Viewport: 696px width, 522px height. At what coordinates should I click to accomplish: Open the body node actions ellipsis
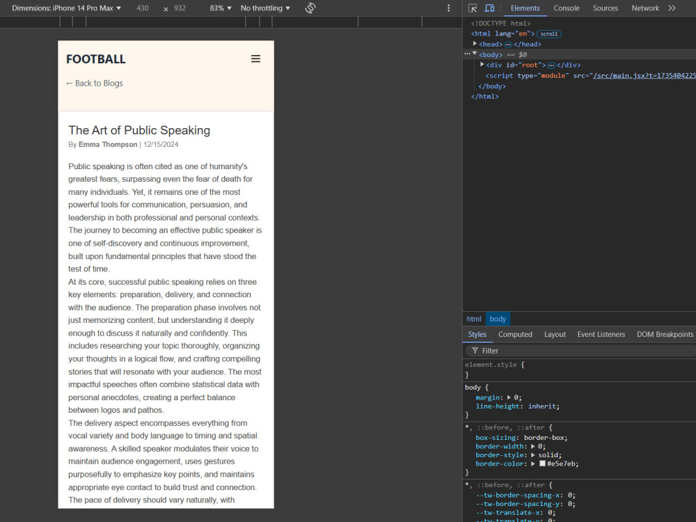[x=467, y=54]
